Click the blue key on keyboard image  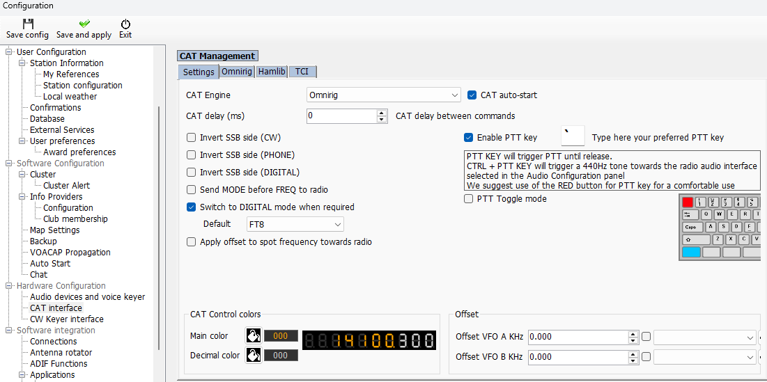(x=692, y=252)
